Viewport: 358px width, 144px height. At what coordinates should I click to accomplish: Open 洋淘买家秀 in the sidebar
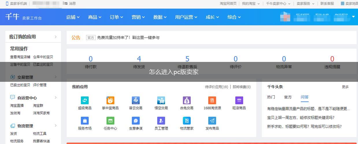(x=41, y=113)
